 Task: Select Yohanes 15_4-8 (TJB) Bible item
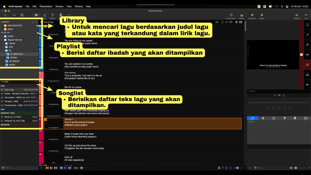pyautogui.click(x=19, y=121)
